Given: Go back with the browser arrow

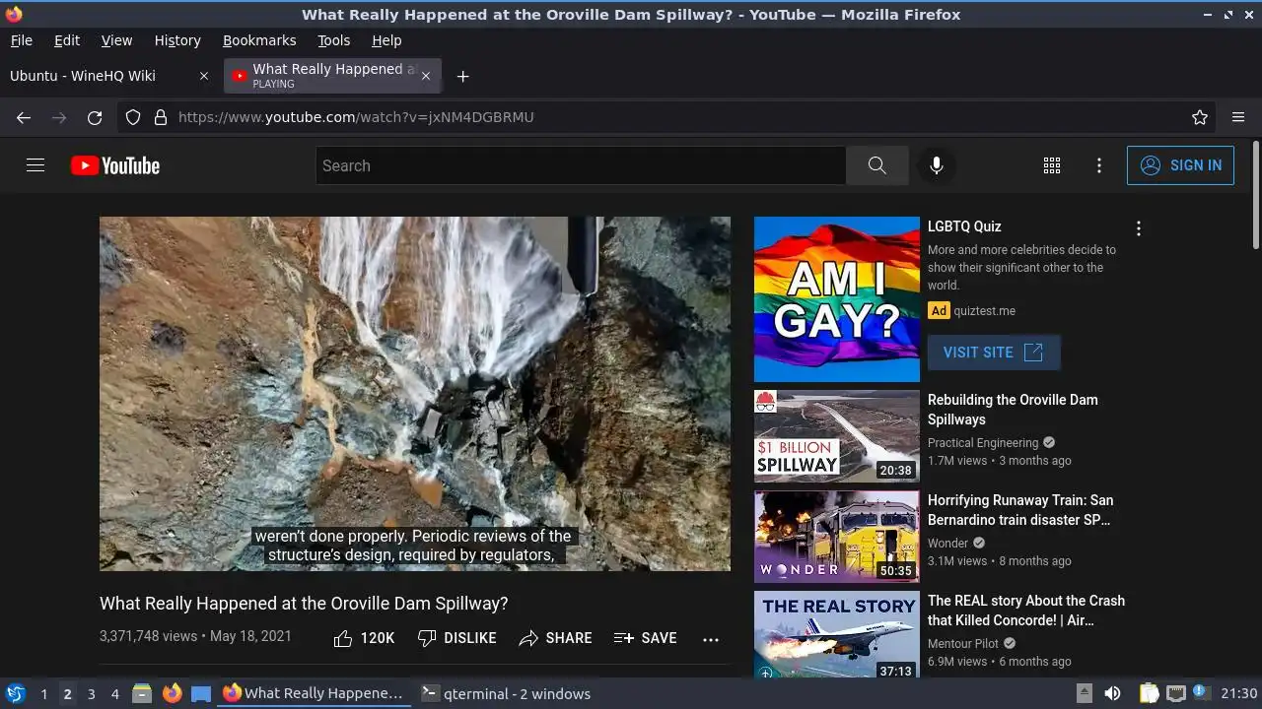Looking at the screenshot, I should pyautogui.click(x=24, y=117).
